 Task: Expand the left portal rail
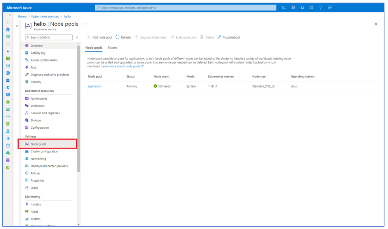point(10,15)
